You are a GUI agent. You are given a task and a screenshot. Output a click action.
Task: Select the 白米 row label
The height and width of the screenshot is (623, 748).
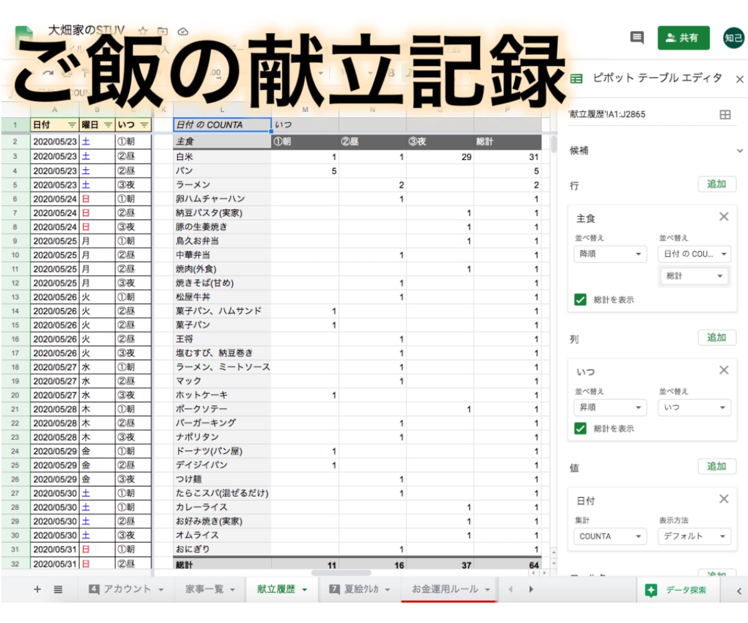coord(222,157)
